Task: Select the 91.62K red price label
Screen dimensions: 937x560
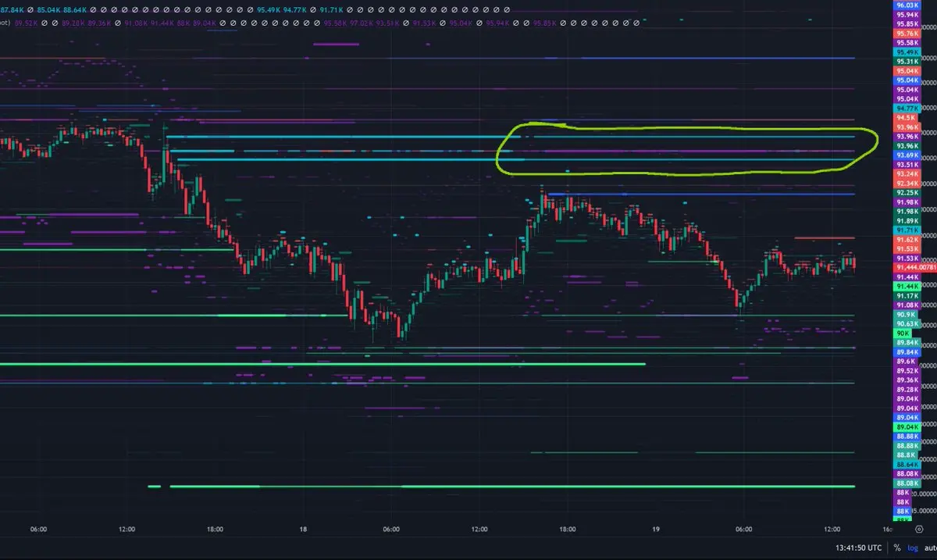Action: [x=907, y=240]
